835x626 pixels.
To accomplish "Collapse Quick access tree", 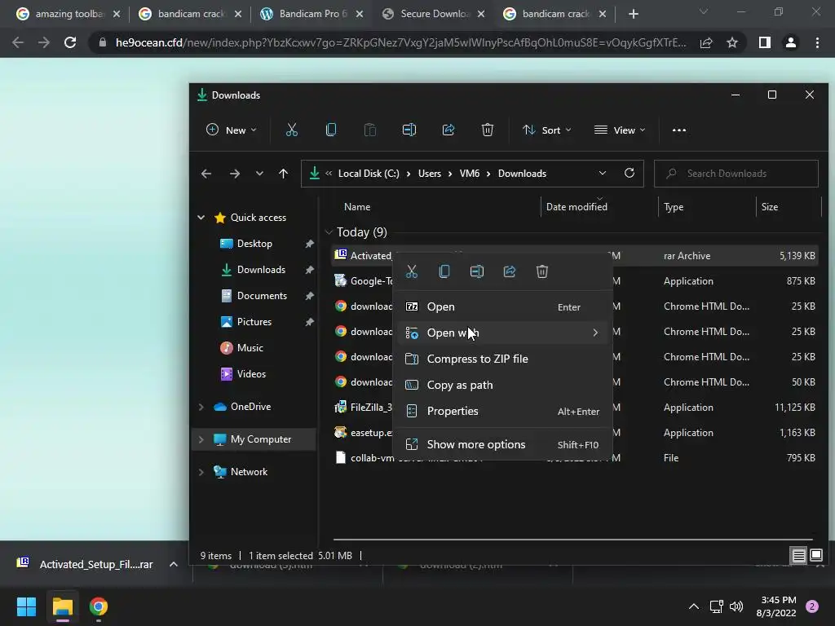I will pos(201,217).
